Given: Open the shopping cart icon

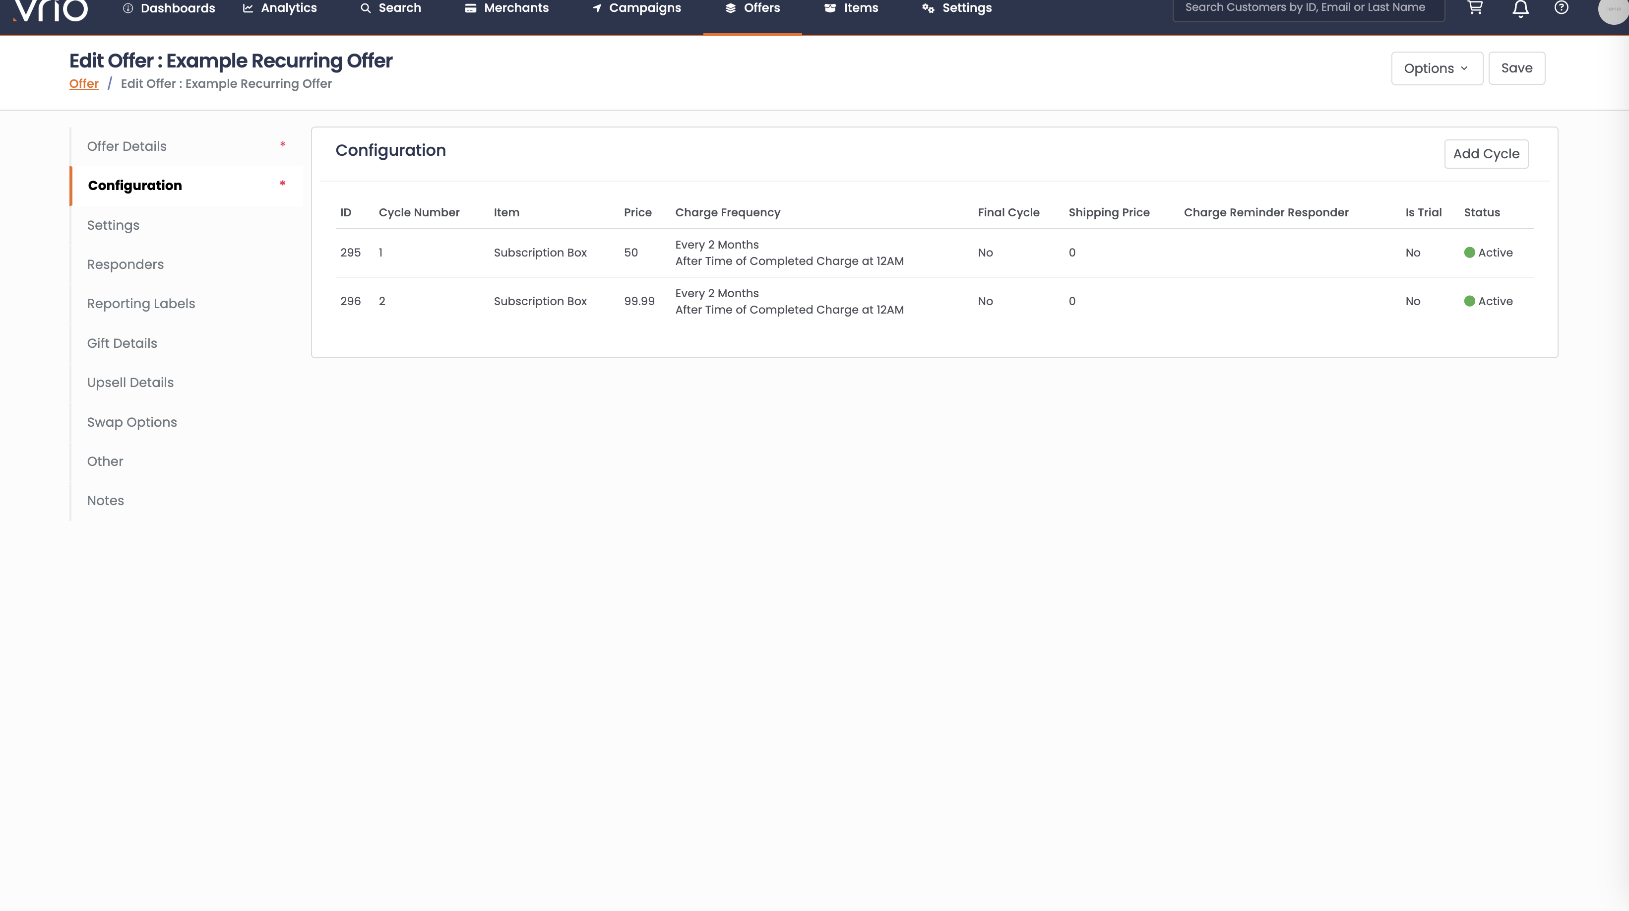Looking at the screenshot, I should click(1475, 7).
